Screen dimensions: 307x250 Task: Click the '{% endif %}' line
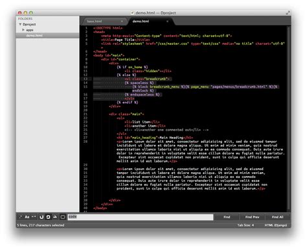[x=128, y=103]
